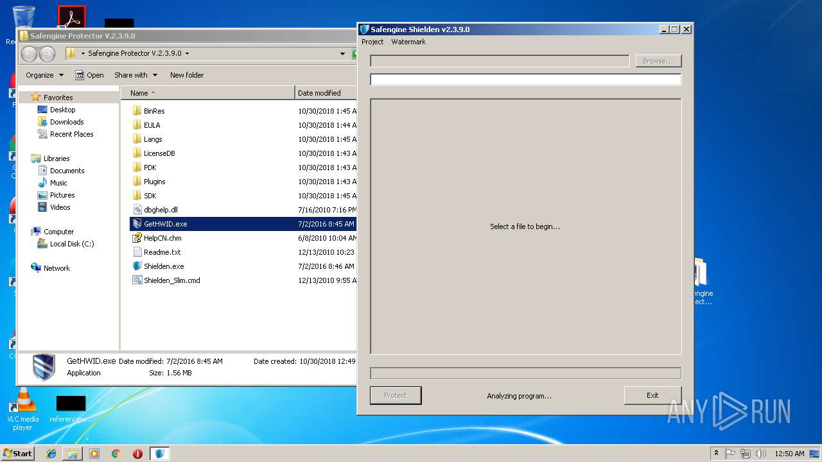Click the progress bar in Shielden
This screenshot has height=462, width=822.
(525, 373)
